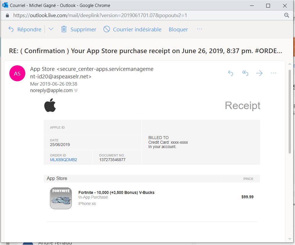Click the Fortnite V-Bucks thumbnail
The image size is (295, 245).
(x=61, y=198)
